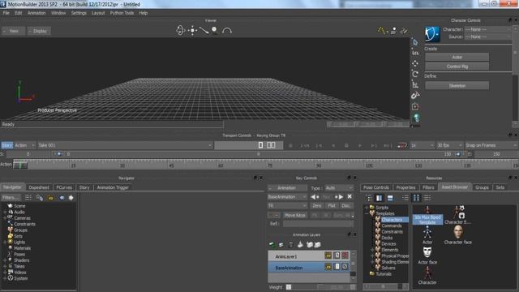This screenshot has width=519, height=292.
Task: Activate the Select arrow tool
Action: point(415,42)
